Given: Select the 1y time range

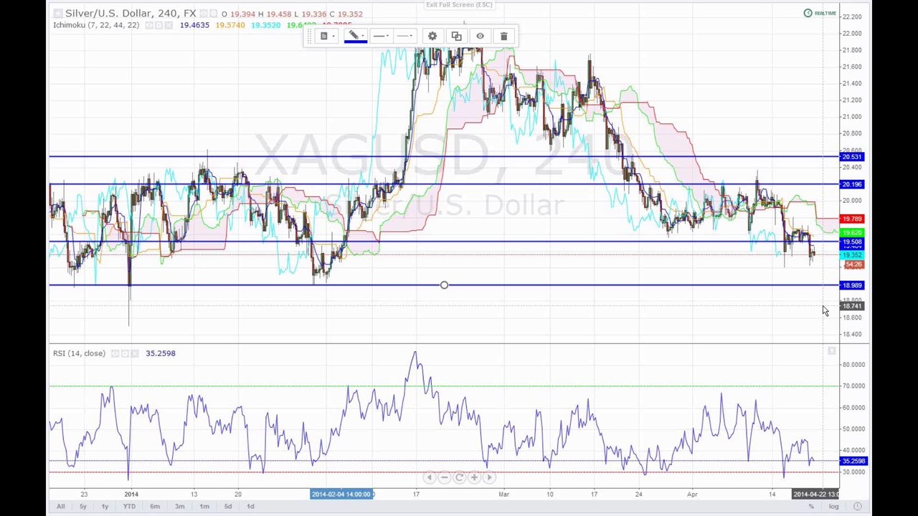Looking at the screenshot, I should pyautogui.click(x=105, y=507).
